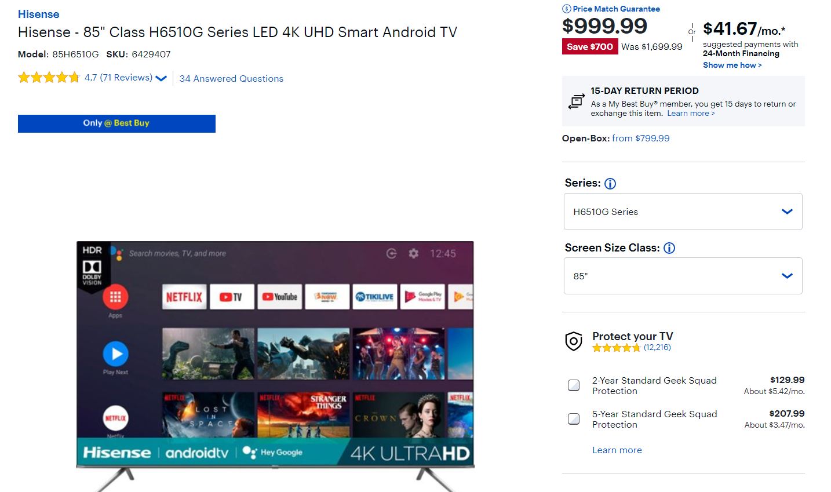Image resolution: width=831 pixels, height=492 pixels.
Task: Check the 2-Year Geek Squad Protection box
Action: [x=574, y=385]
